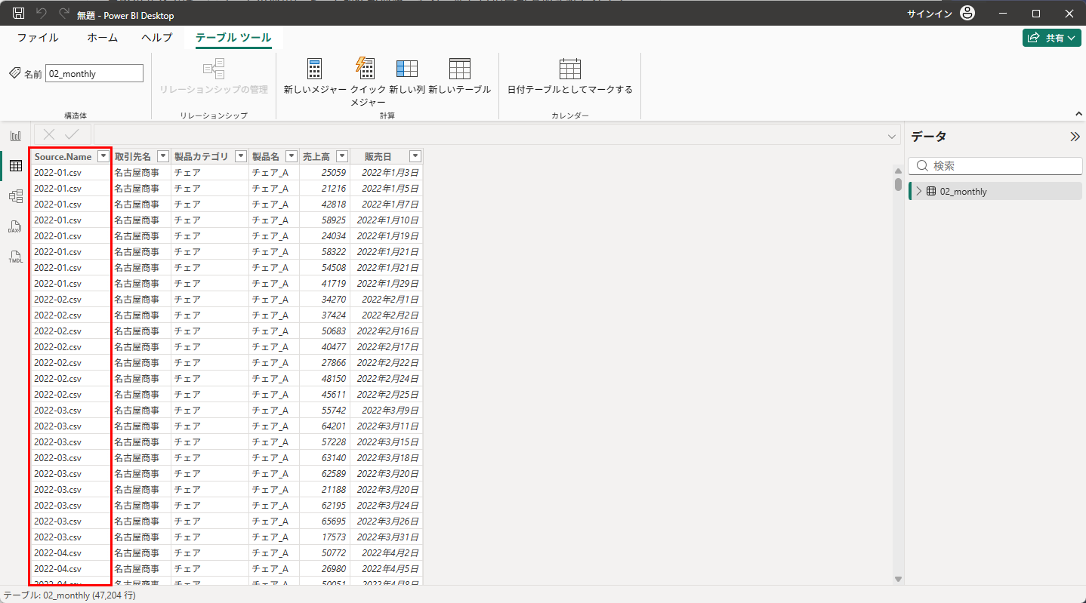This screenshot has height=603, width=1086.
Task: Click the scroll up arrow of table
Action: tap(898, 170)
